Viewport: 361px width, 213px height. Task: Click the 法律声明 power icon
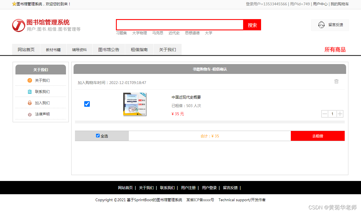point(29,114)
